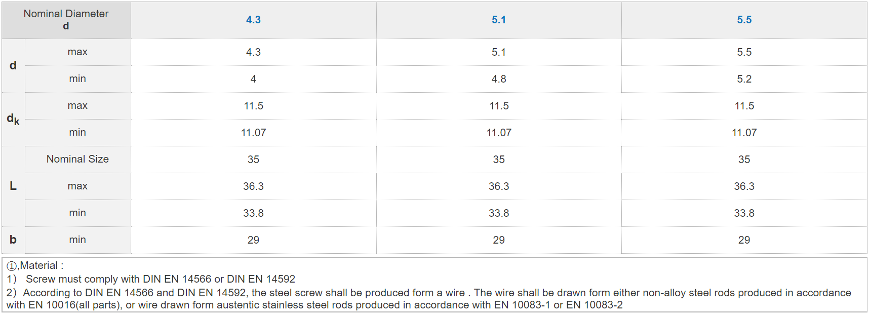Click the Nominal Diameter d header cell
This screenshot has width=870, height=315.
click(66, 20)
